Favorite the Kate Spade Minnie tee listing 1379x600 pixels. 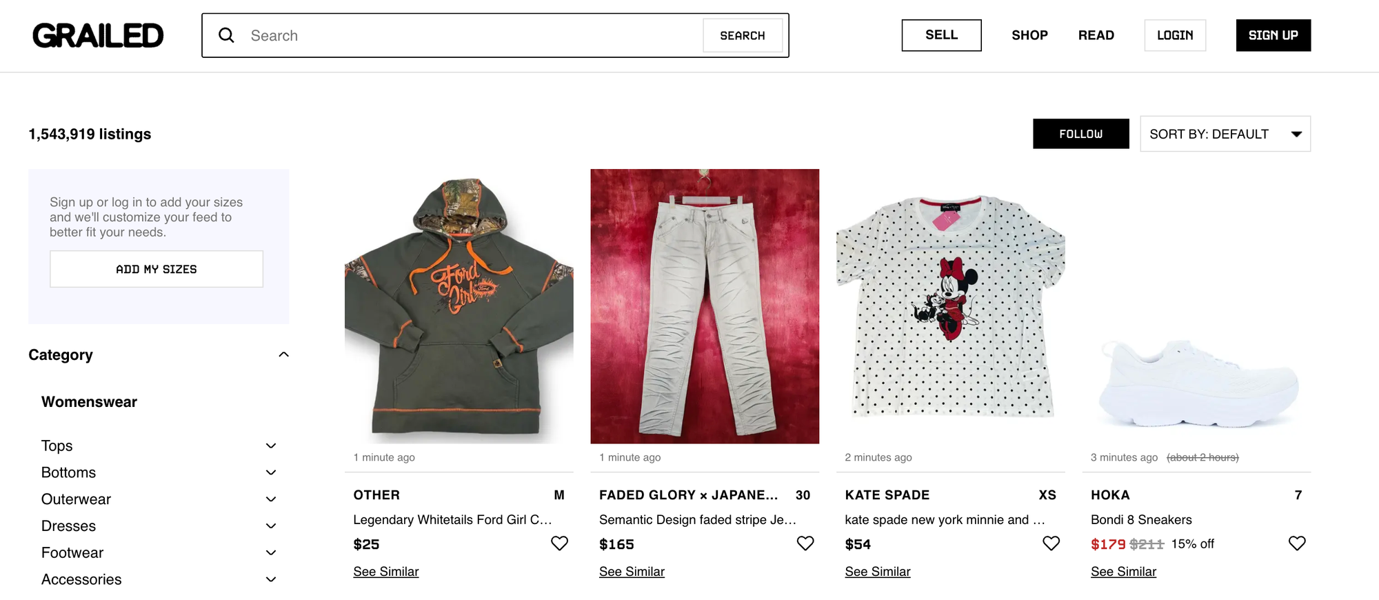(x=1051, y=543)
